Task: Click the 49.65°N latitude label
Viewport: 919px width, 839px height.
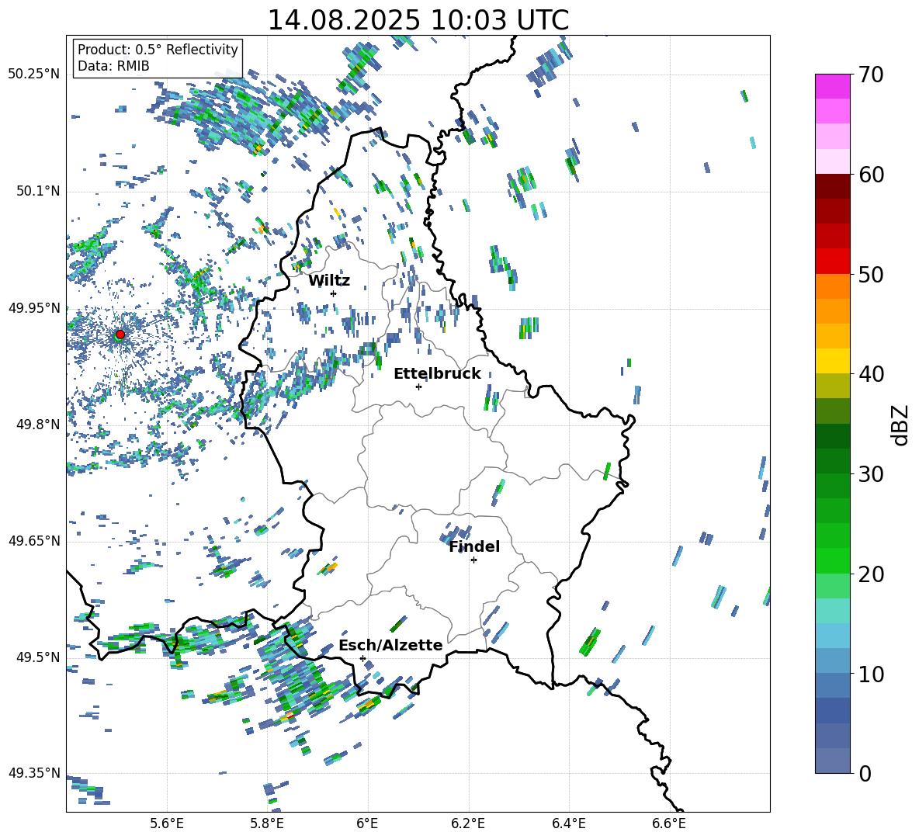Action: [34, 541]
